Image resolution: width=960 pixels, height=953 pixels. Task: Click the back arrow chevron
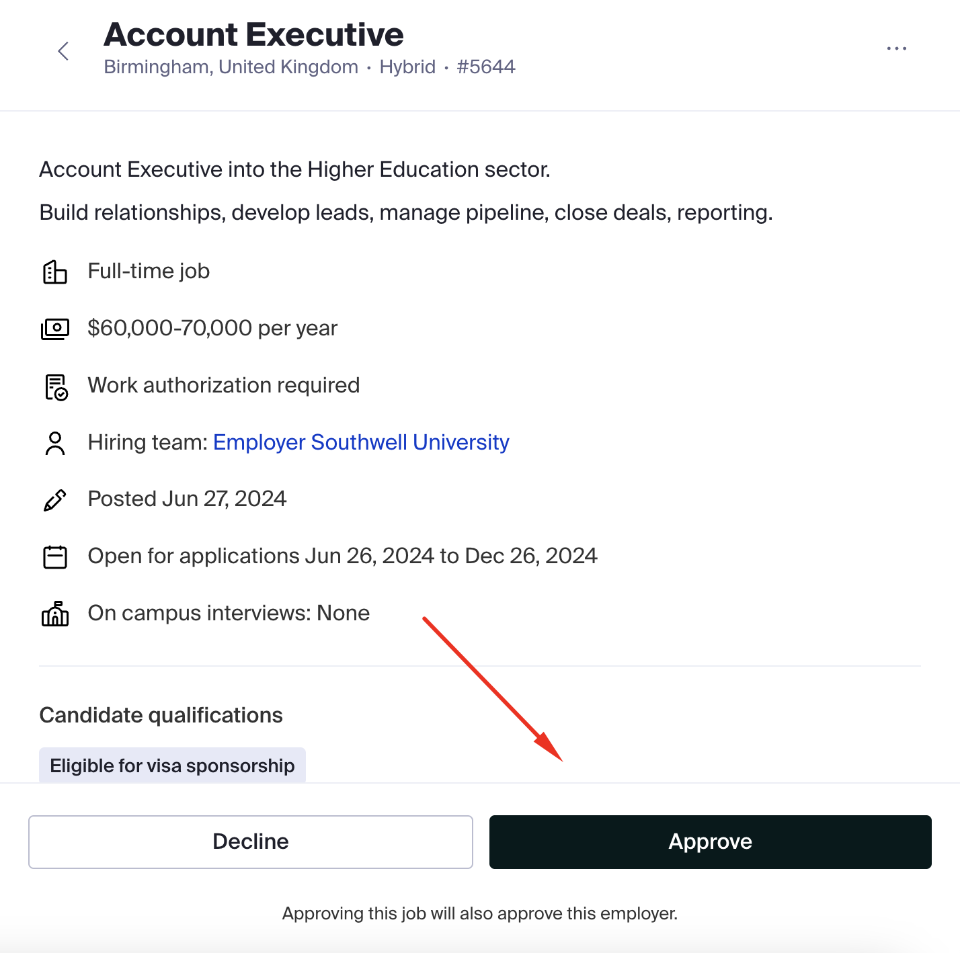pos(63,51)
